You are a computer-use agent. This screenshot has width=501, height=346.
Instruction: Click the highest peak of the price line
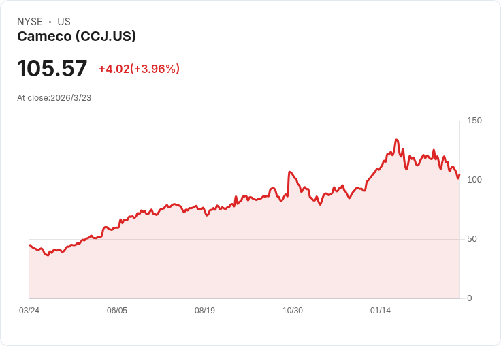pyautogui.click(x=396, y=140)
